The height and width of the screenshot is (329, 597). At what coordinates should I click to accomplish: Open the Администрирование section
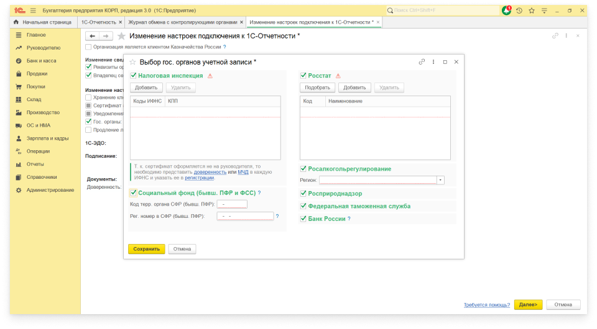tap(50, 190)
